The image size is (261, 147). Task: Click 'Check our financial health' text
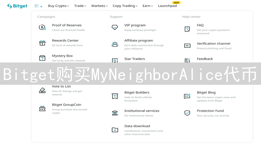pos(68,30)
